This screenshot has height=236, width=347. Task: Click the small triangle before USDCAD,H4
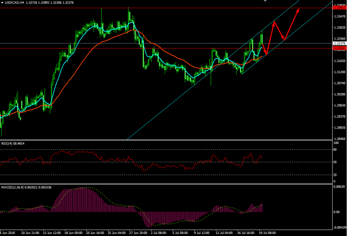(x=2, y=2)
